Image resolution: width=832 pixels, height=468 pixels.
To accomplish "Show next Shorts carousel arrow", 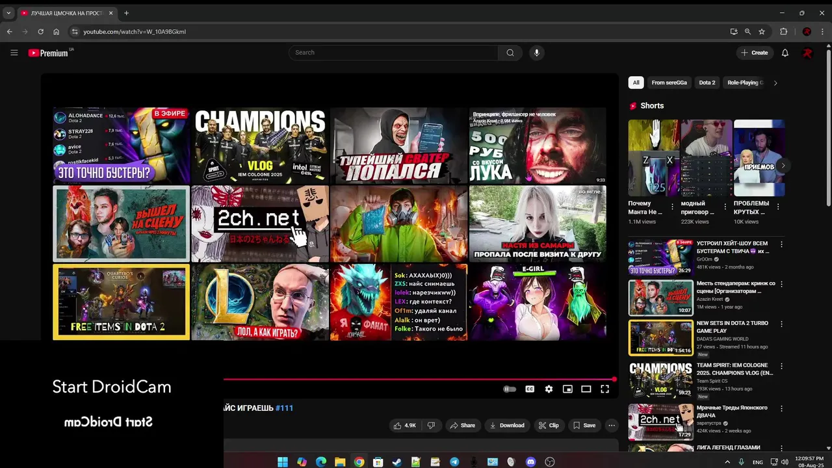I will pyautogui.click(x=783, y=166).
